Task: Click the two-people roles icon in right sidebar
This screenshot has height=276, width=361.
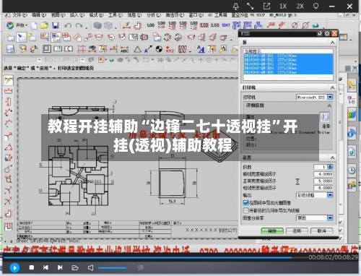Action: click(352, 185)
